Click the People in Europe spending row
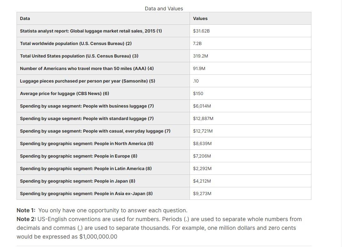The image size is (342, 247). click(x=78, y=156)
